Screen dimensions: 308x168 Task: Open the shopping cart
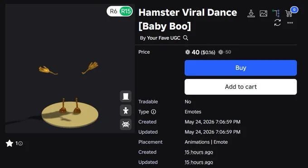tap(289, 13)
